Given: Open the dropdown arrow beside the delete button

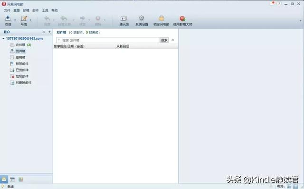Looking at the screenshot, I should click(x=104, y=20).
